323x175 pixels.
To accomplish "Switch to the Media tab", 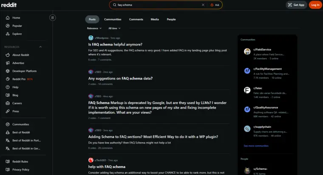I will (x=155, y=20).
